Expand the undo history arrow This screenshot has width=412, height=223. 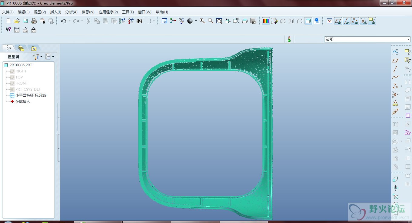(69, 21)
